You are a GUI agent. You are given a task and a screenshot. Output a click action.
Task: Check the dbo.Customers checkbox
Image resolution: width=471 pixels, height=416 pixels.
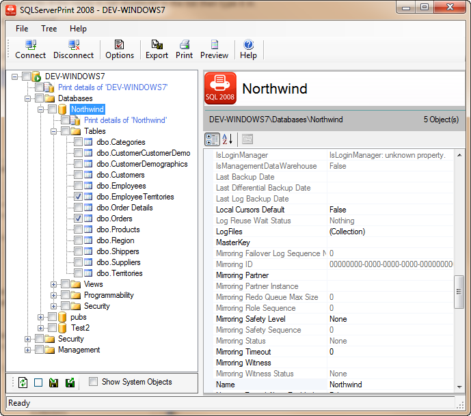coord(79,175)
